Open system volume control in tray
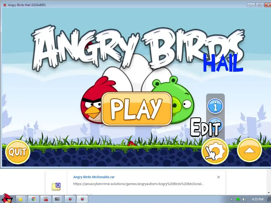This screenshot has width=271, height=203. point(244,199)
